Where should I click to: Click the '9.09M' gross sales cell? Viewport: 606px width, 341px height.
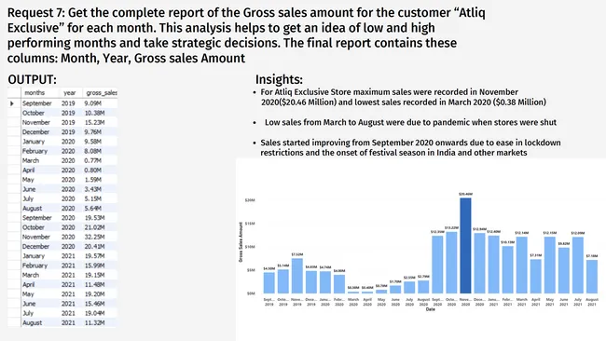[x=92, y=103]
